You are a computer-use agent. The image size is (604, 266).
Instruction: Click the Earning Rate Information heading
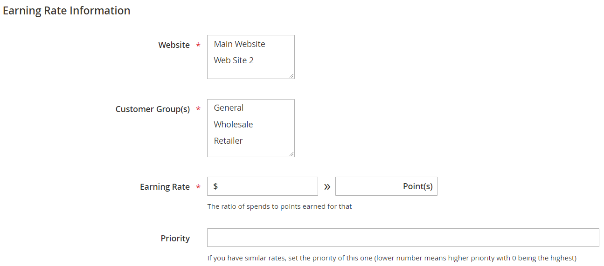pos(67,11)
